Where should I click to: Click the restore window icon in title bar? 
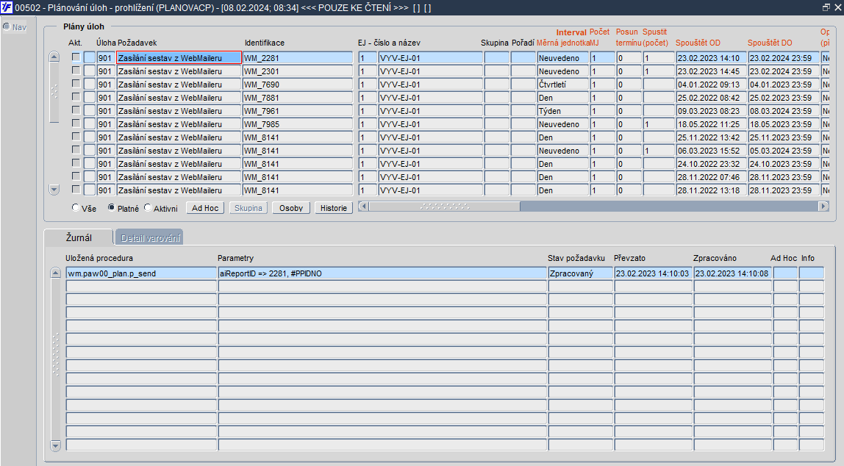826,7
